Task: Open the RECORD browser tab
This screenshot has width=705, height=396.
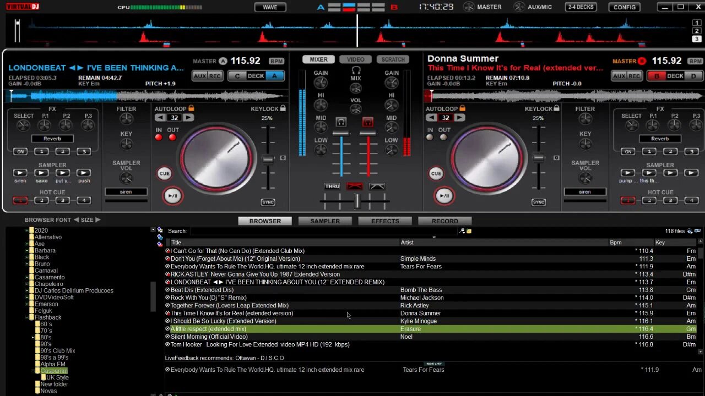Action: [445, 221]
